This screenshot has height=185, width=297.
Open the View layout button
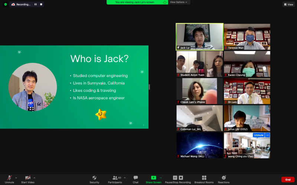coord(289,4)
